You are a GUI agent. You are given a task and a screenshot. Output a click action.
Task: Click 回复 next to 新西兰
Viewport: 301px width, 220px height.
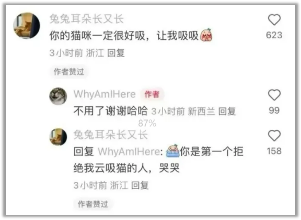tap(227, 111)
